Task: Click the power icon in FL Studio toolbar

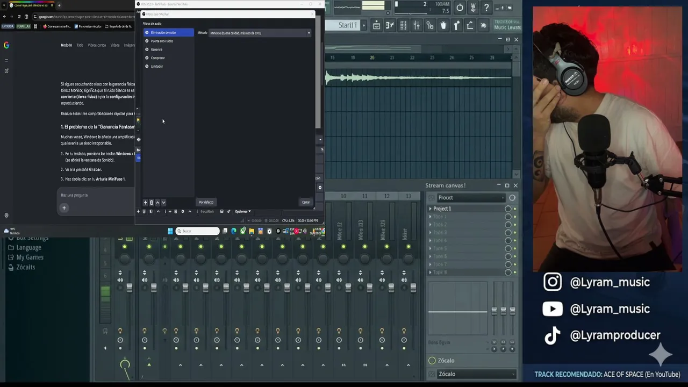Action: pyautogui.click(x=460, y=8)
